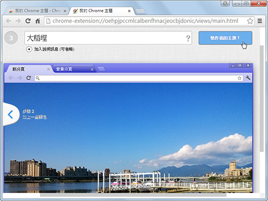Click the address bar URL
268x201 pixels.
[x=145, y=21]
